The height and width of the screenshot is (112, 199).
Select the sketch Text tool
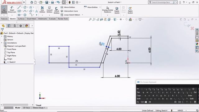pyautogui.click(x=37, y=11)
